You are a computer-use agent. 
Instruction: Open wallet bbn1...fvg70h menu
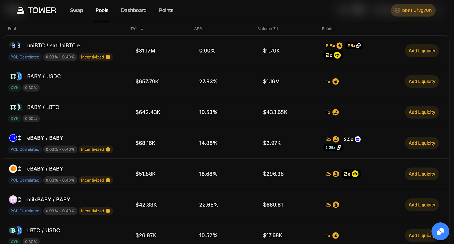click(413, 10)
